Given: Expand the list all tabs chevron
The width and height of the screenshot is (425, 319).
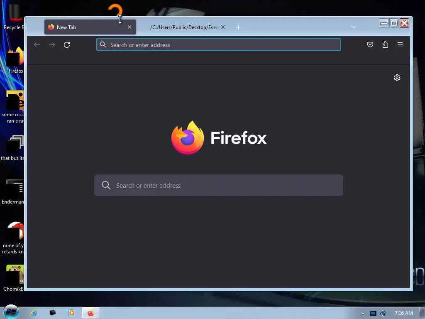Looking at the screenshot, I should pos(354,27).
